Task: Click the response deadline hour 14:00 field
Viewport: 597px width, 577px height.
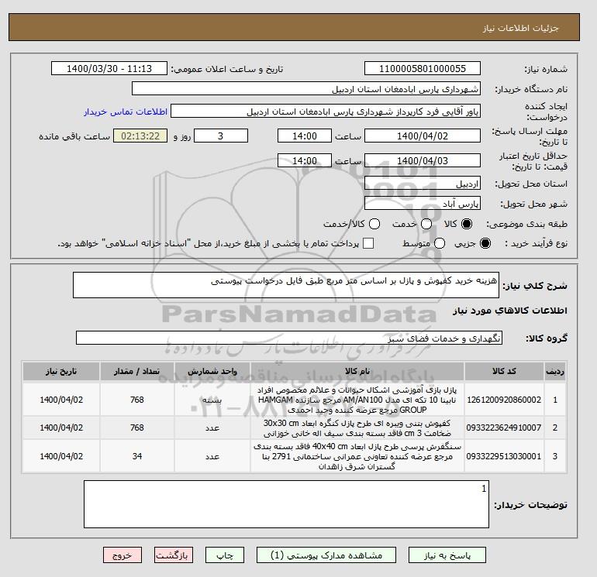Action: [x=305, y=136]
